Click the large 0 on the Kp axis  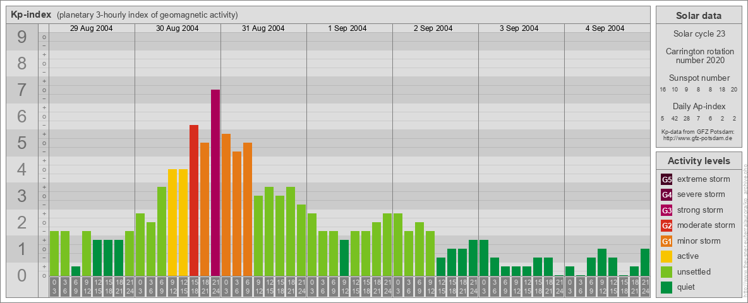pyautogui.click(x=22, y=275)
